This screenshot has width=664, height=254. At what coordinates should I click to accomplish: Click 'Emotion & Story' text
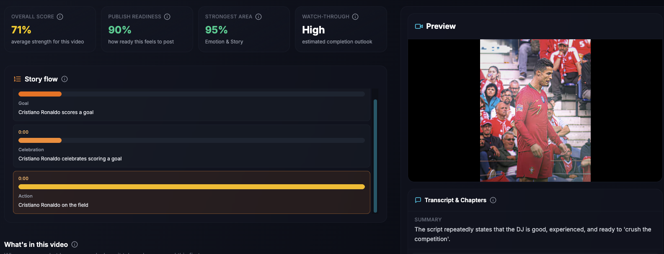pos(224,42)
